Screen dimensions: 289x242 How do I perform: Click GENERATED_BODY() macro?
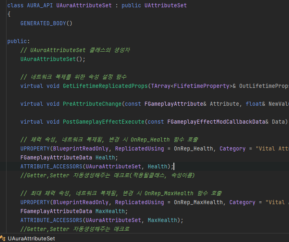[x=46, y=23]
